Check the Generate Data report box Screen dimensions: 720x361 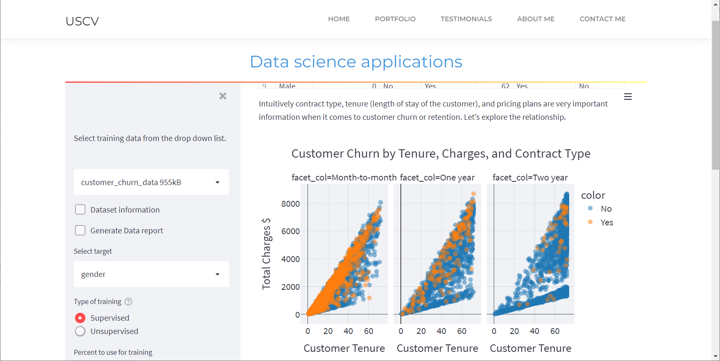tap(80, 230)
